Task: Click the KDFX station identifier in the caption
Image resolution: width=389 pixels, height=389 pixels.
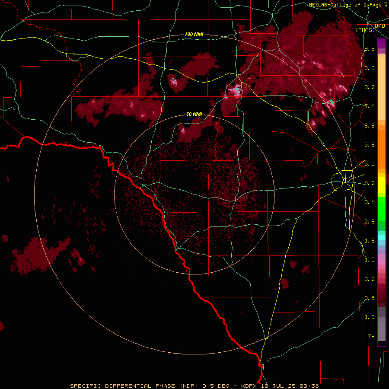Action: [x=249, y=386]
